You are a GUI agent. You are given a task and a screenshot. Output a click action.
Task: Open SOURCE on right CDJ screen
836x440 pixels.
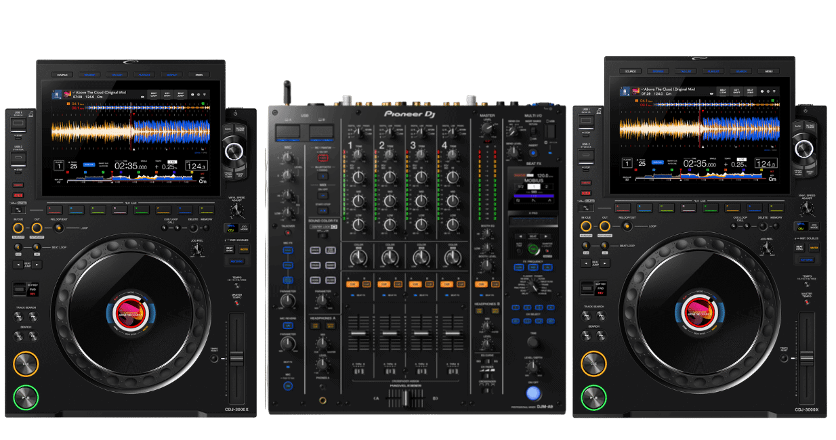point(630,71)
